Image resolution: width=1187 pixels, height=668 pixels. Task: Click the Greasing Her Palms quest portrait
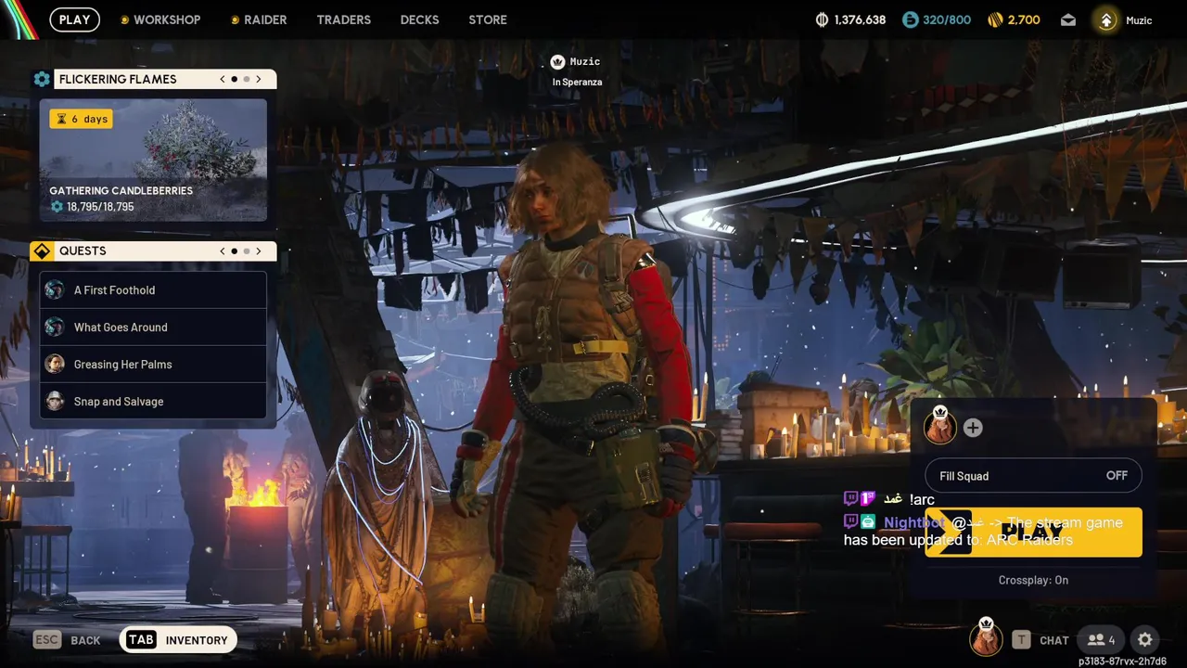pos(55,364)
